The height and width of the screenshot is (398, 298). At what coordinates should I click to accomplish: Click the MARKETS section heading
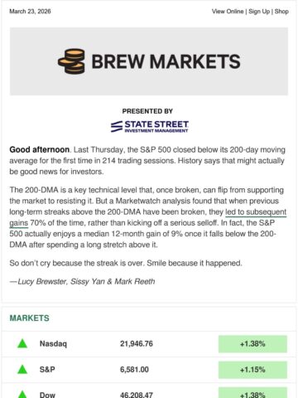(x=29, y=318)
